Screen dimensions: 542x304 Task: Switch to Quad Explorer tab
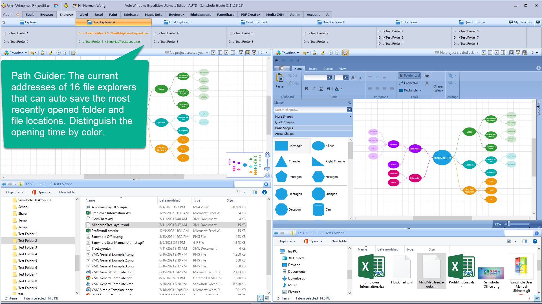472,22
